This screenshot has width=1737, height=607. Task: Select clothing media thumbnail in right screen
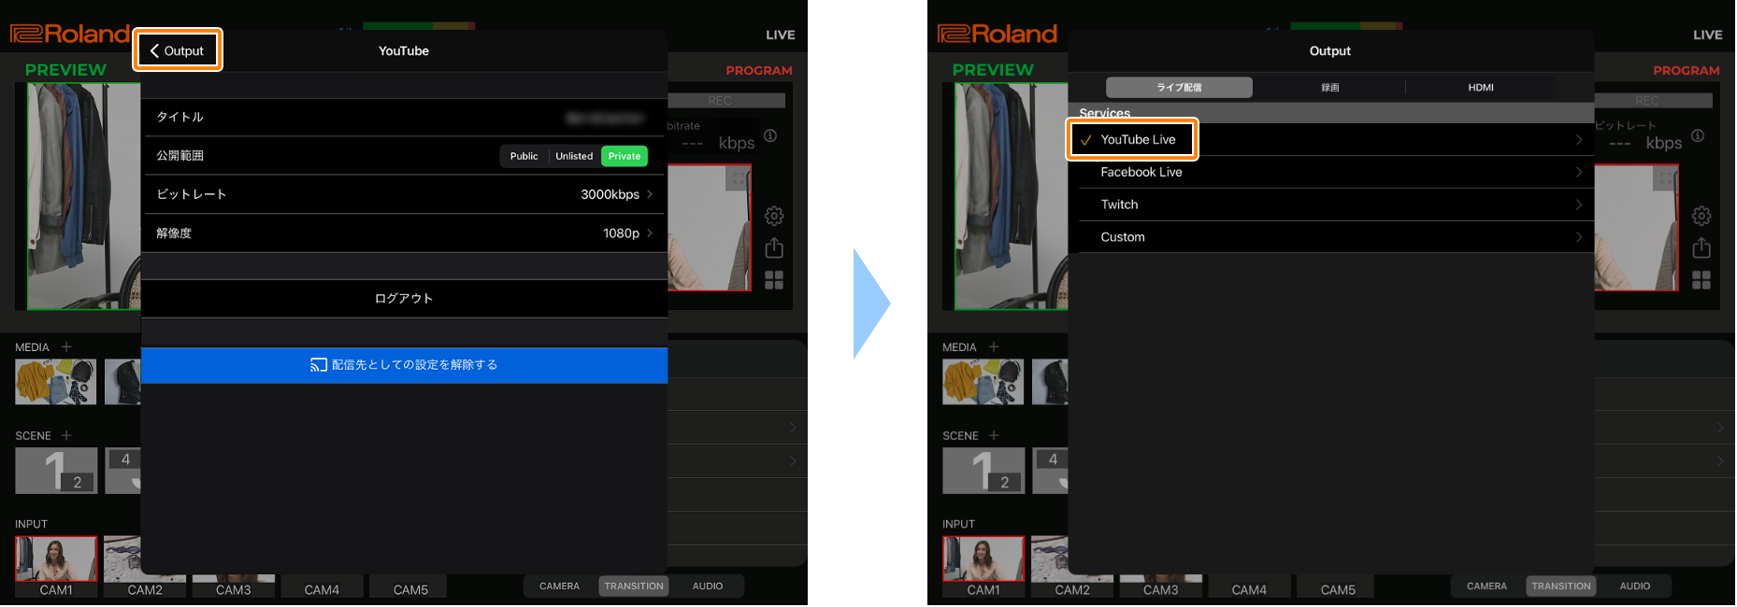[983, 382]
